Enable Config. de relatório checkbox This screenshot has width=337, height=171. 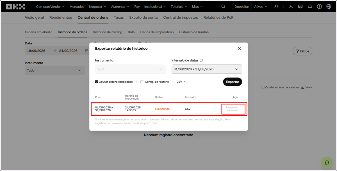(x=142, y=82)
